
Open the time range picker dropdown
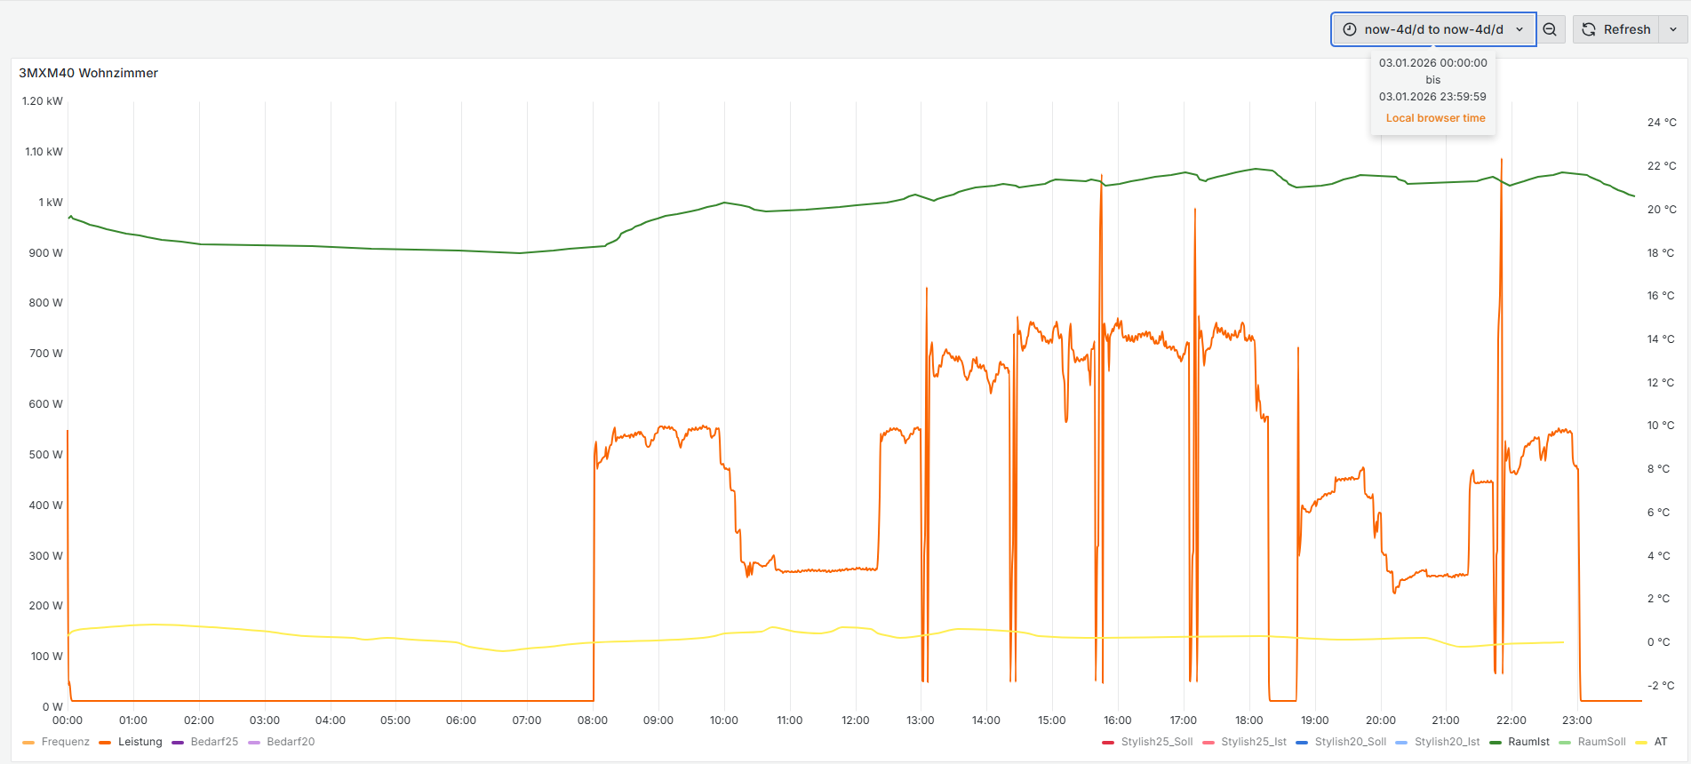pos(1433,29)
